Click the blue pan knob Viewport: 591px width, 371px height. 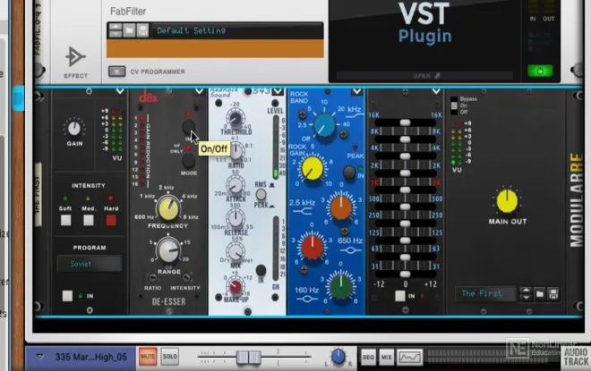pos(338,357)
